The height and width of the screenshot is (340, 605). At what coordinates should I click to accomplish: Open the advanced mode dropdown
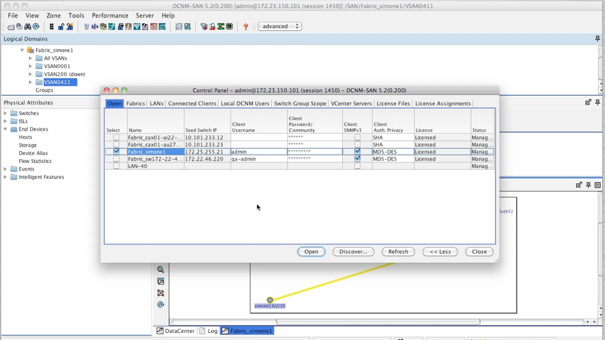pyautogui.click(x=280, y=26)
